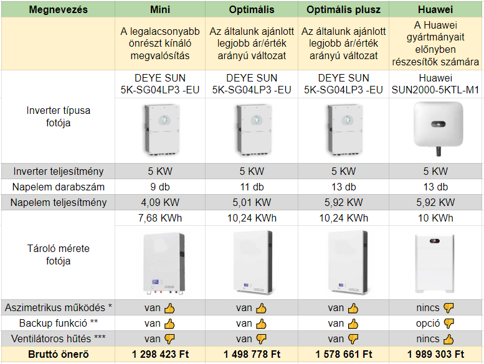
Task: Click the Huawei 10 KWh battery photo
Action: click(x=435, y=264)
